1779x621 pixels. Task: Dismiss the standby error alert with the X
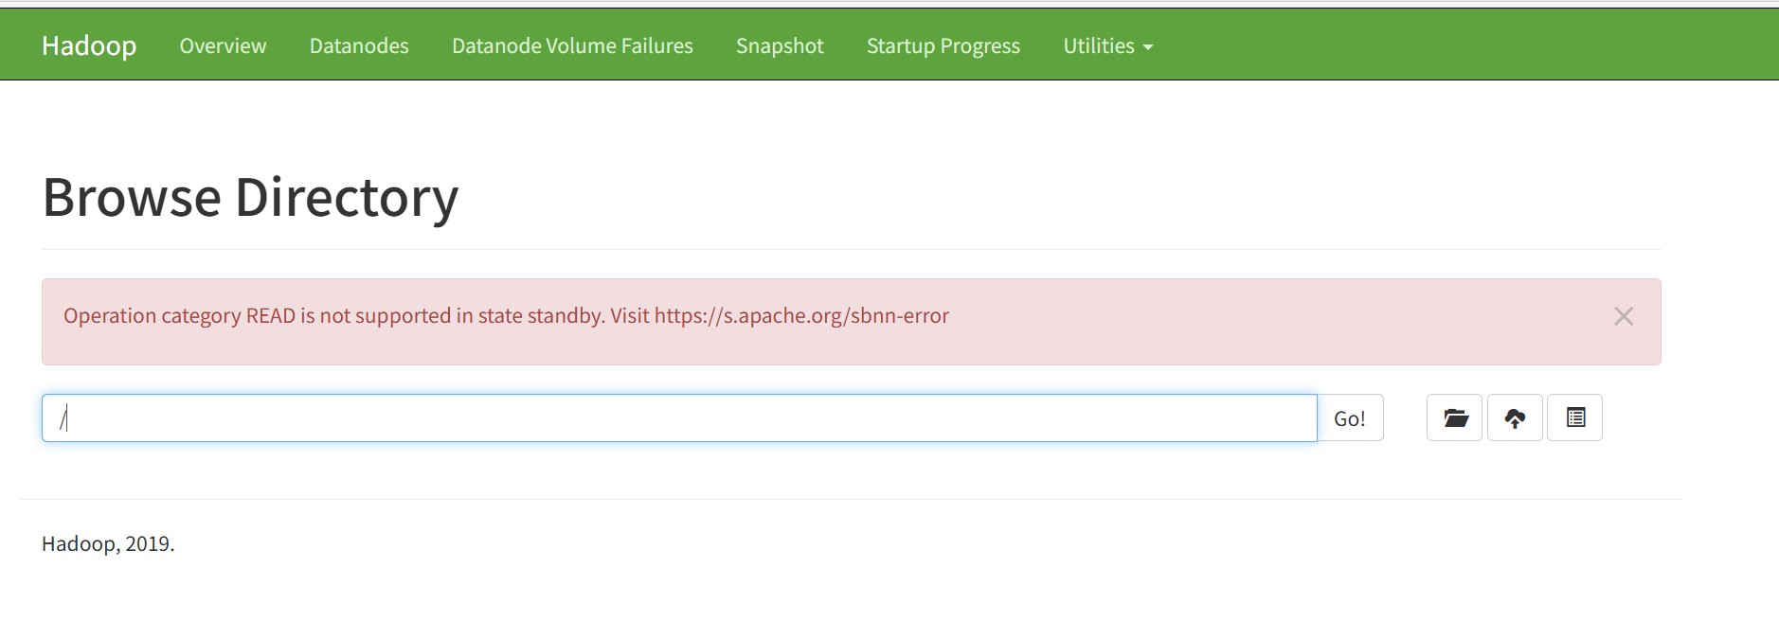point(1624,316)
